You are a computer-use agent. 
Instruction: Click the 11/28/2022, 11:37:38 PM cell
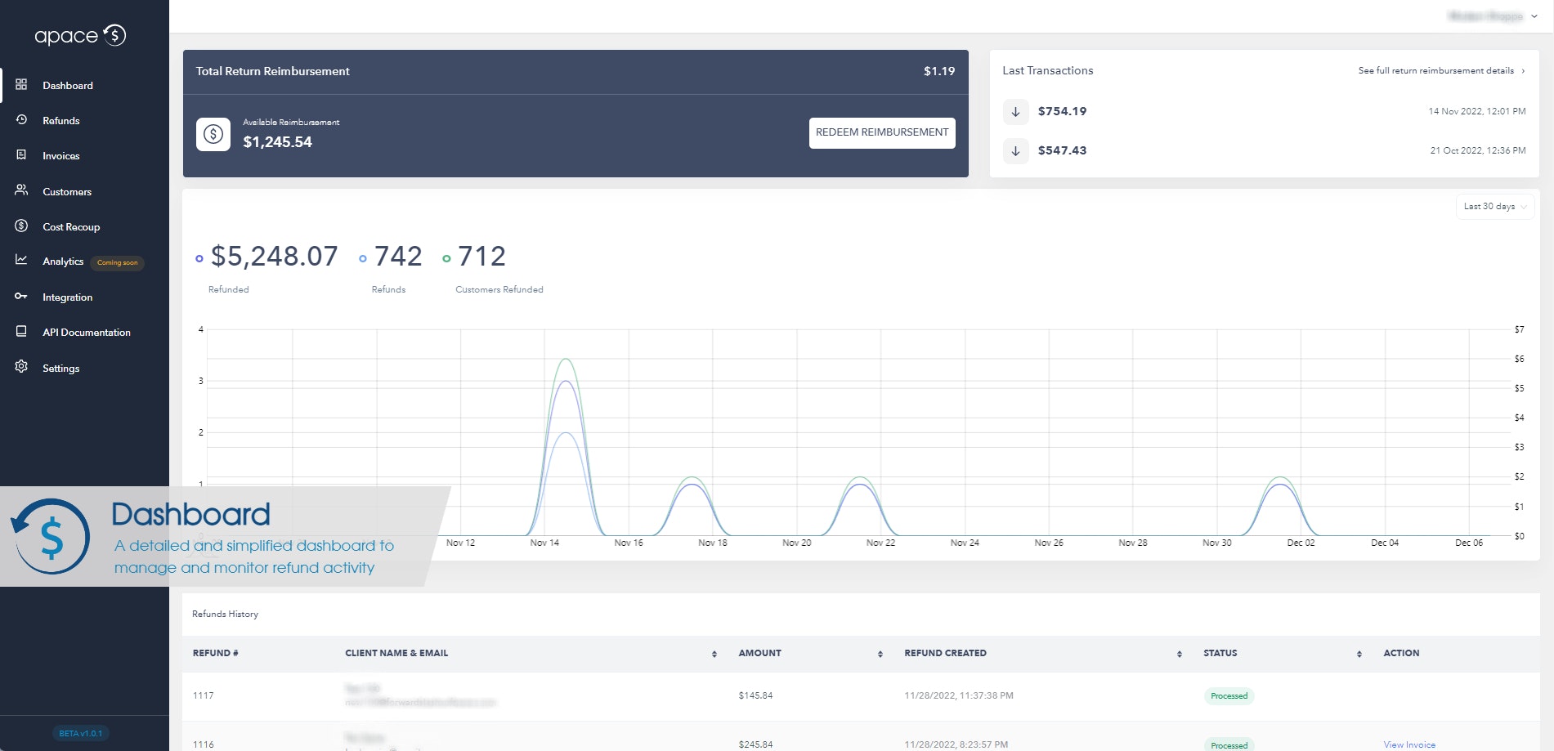point(958,696)
